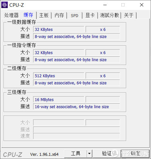The width and height of the screenshot is (151, 159).
Task: Go to the 測試分數 (Bench) tab
Action: click(x=109, y=15)
